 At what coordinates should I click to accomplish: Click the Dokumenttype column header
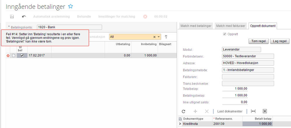197,119
